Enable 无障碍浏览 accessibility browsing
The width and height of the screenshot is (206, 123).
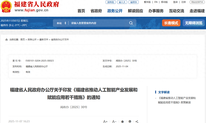[194, 23]
